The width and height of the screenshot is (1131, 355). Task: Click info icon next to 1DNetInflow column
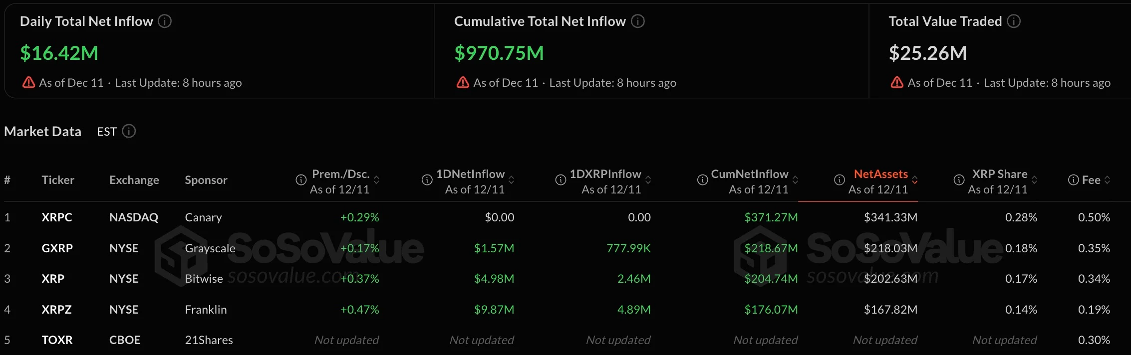click(427, 180)
